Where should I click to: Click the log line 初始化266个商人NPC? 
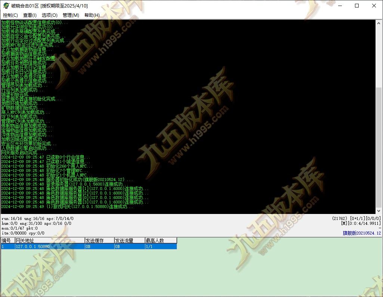[47, 166]
